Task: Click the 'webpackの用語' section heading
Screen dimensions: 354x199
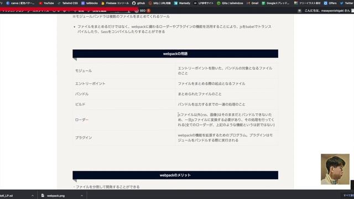Action: 175,54
